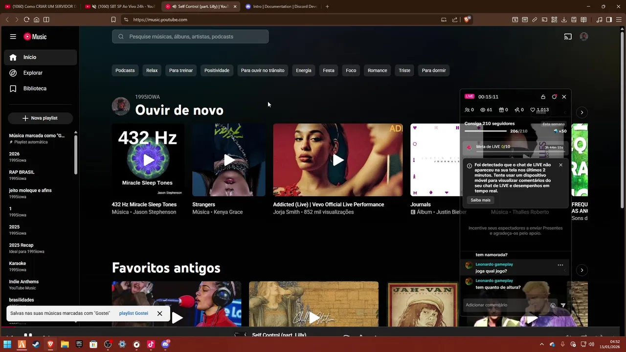This screenshot has height=352, width=626.
Task: Open the Windows Start menu
Action: tap(7, 344)
